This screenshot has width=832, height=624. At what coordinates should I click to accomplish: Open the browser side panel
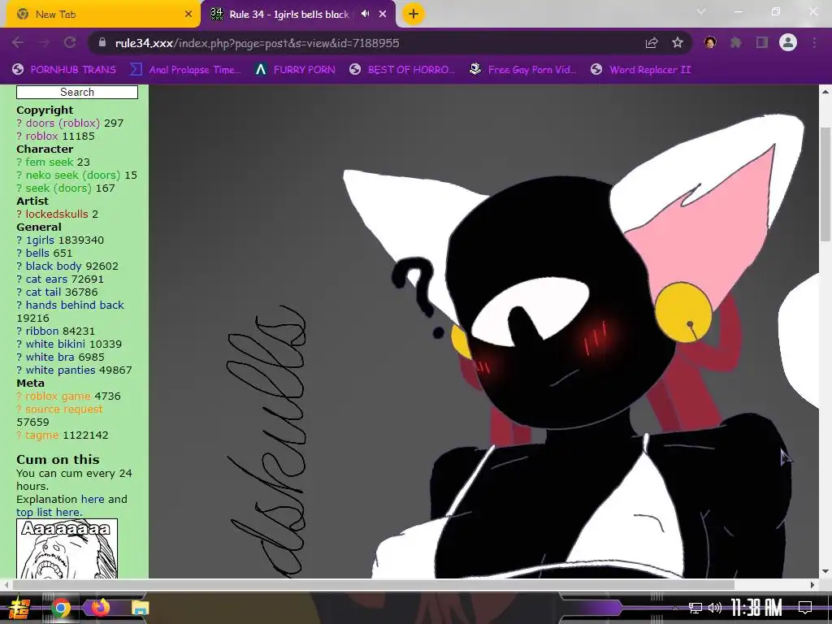coord(762,43)
